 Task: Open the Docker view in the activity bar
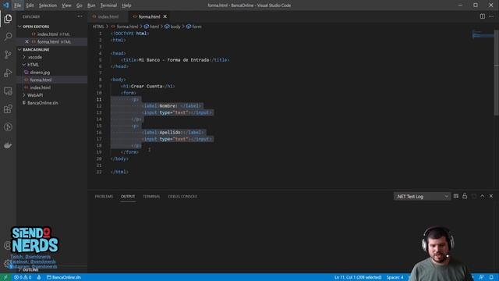(x=8, y=145)
